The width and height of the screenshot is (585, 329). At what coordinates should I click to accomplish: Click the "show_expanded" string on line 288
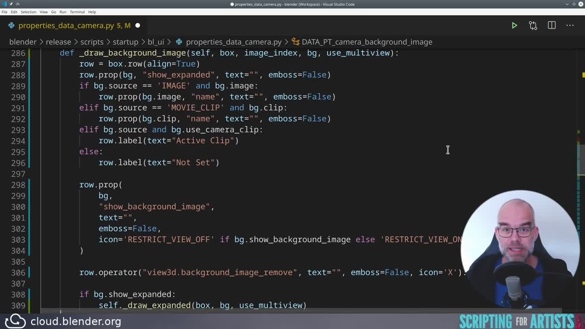coord(178,75)
